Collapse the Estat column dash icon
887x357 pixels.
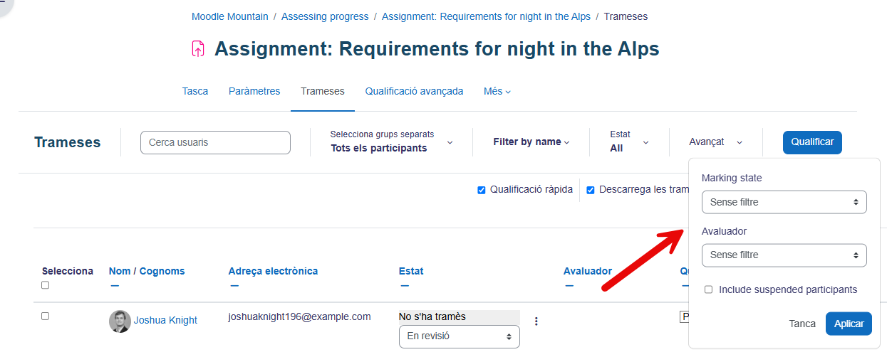click(405, 286)
